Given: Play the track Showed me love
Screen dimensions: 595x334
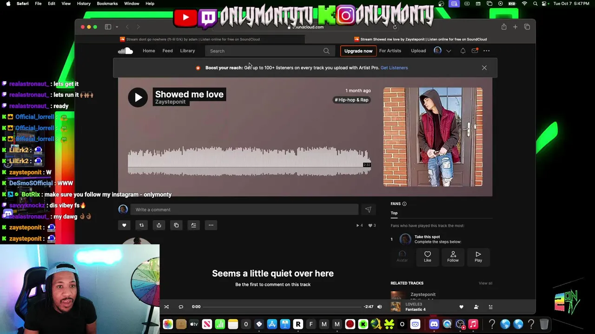Looking at the screenshot, I should (138, 97).
